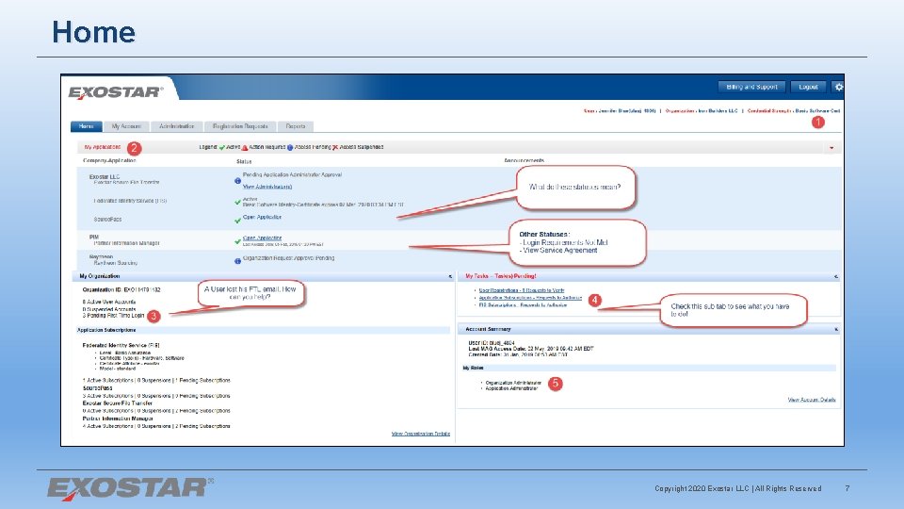The height and width of the screenshot is (509, 904).
Task: Open FIS Subscriptions requests to authorize link
Action: pyautogui.click(x=523, y=305)
